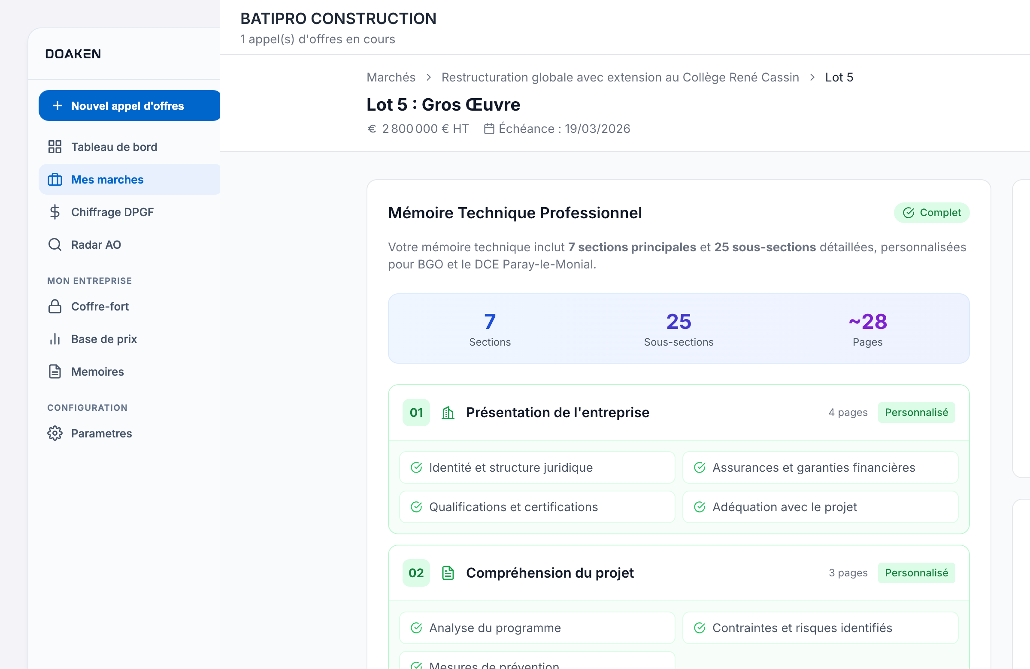The width and height of the screenshot is (1030, 669).
Task: Select Lot 5 in the breadcrumb
Action: pyautogui.click(x=839, y=77)
